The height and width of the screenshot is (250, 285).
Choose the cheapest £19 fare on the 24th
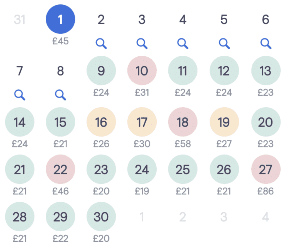pos(142,169)
